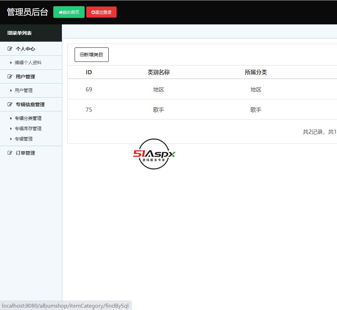
Task: Click 歌手 in 类别名称 column
Action: (x=159, y=110)
